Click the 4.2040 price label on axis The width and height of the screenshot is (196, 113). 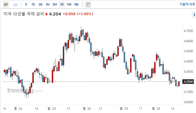coord(188,82)
